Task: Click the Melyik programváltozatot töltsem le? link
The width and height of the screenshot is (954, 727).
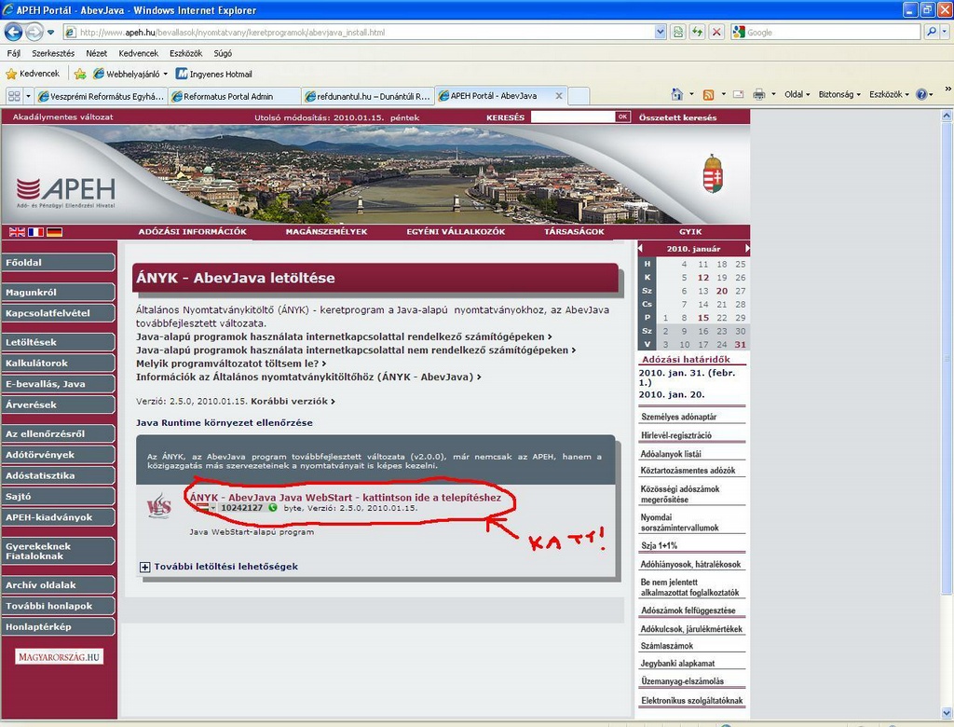Action: pyautogui.click(x=231, y=363)
